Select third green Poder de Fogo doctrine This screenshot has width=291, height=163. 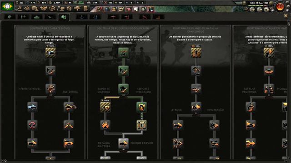(123, 89)
